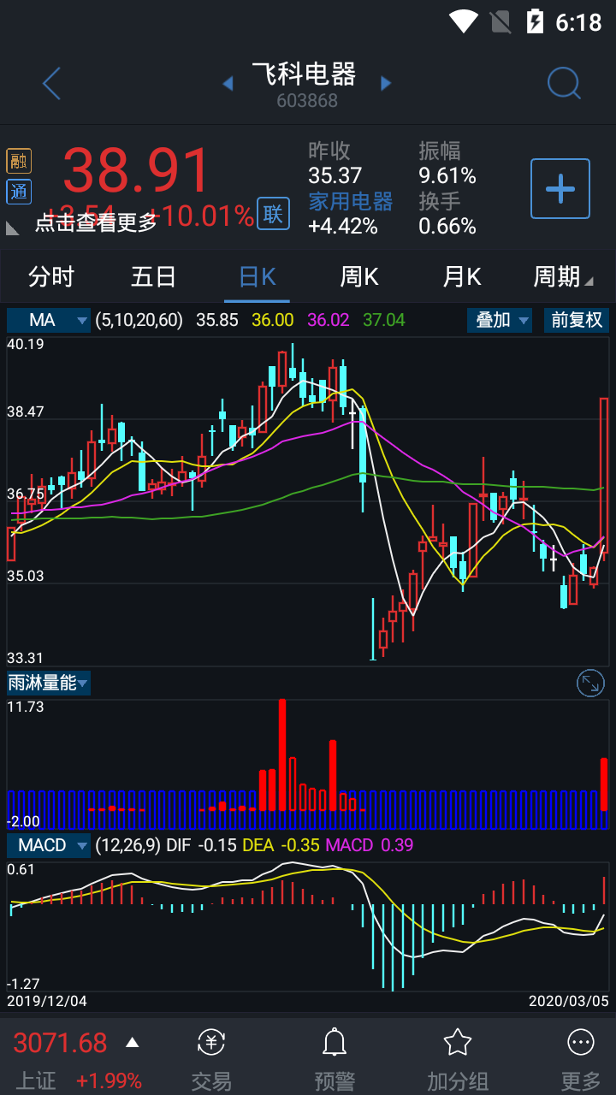
Task: Open the 雨淋量能 indicator dropdown
Action: [x=49, y=683]
